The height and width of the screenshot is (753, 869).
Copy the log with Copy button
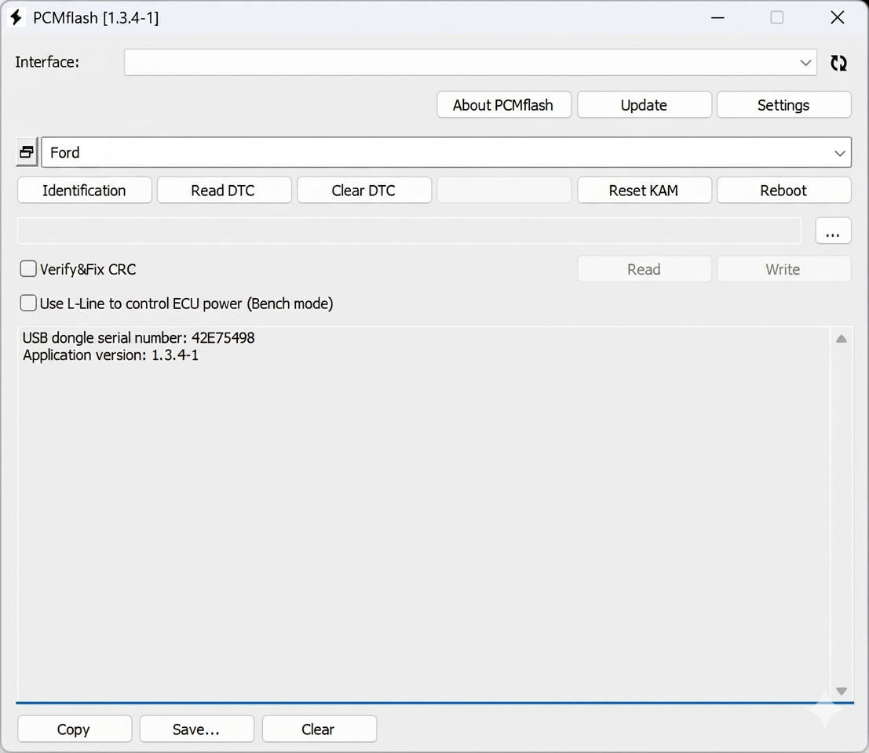tap(75, 729)
